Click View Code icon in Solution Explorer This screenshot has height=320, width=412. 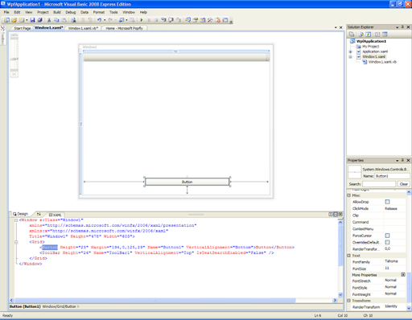tap(377, 34)
